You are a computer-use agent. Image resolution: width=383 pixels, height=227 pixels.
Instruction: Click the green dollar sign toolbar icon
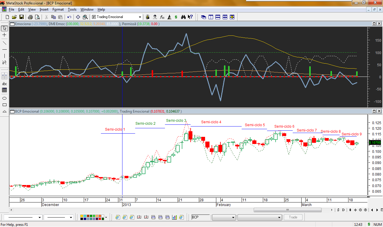[x=176, y=17]
